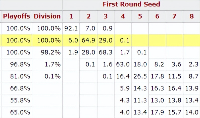Click the 63.0 cell under seed 4

[x=123, y=64]
